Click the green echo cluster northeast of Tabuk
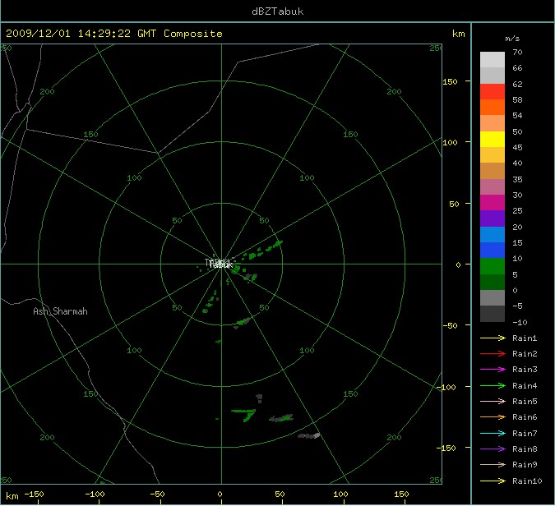 tap(265, 250)
